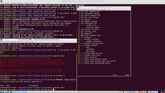The width and height of the screenshot is (165, 93).
Task: Click the '- actuator' line
Action: tap(89, 49)
